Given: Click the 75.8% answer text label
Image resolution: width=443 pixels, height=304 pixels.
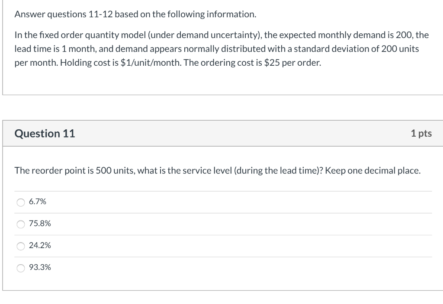Looking at the screenshot, I should (x=40, y=224).
